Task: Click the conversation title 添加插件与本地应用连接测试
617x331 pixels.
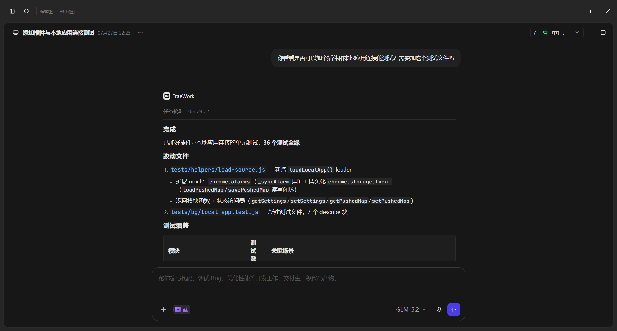Action: coord(58,33)
